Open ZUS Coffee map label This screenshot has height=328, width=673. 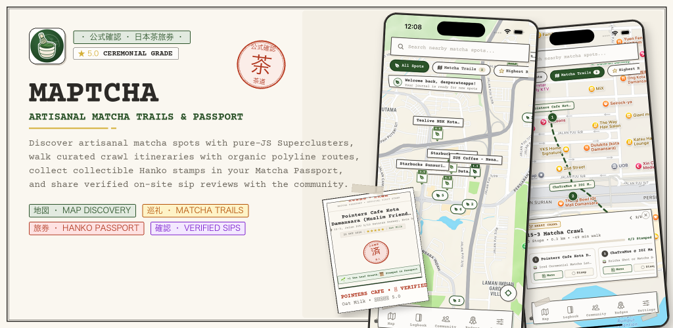(x=476, y=159)
